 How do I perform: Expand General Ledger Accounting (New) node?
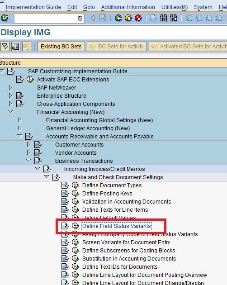pos(19,128)
